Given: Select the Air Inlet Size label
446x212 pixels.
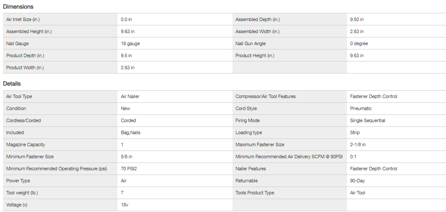Looking at the screenshot, I should point(23,19).
